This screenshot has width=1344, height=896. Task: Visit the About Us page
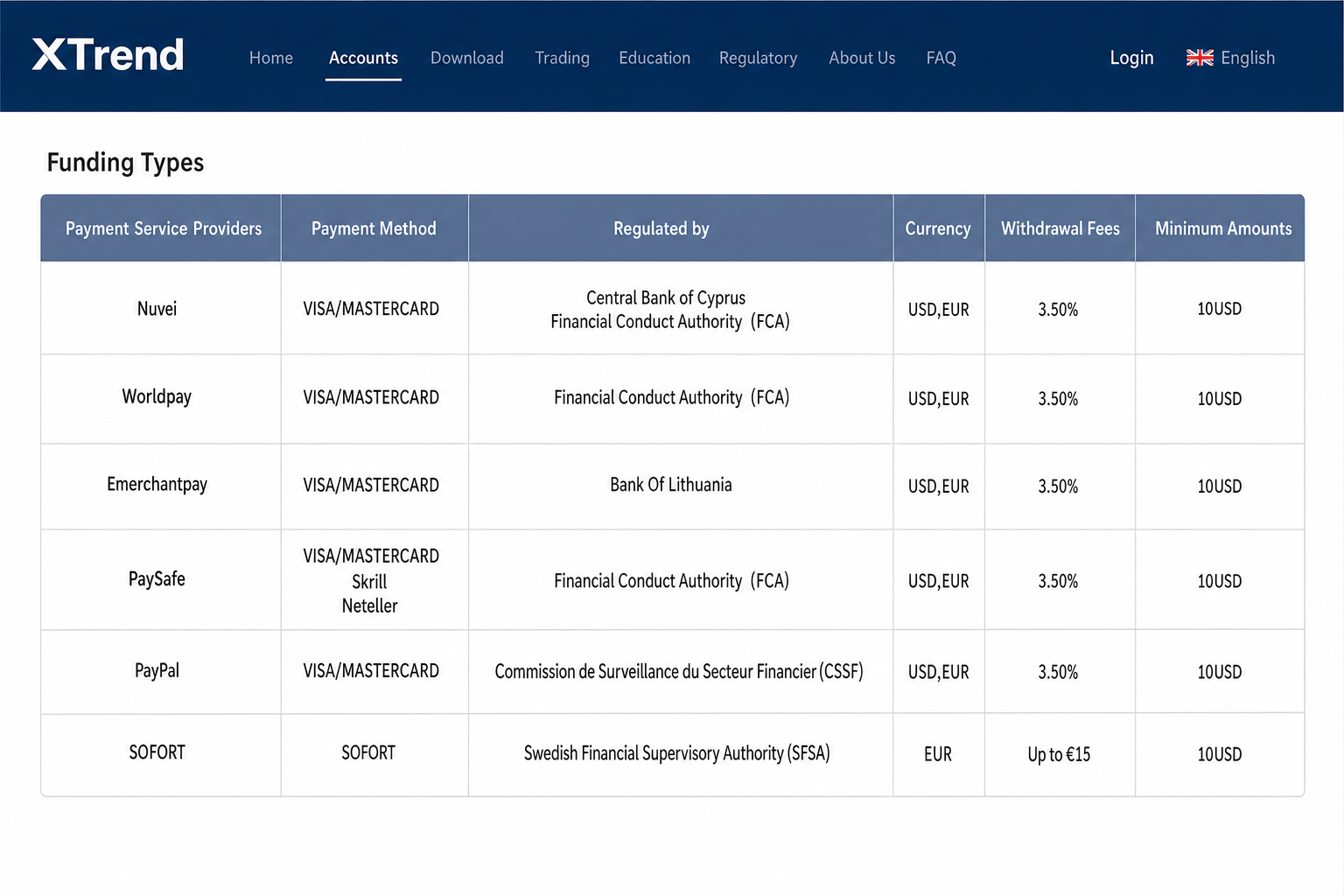point(862,58)
